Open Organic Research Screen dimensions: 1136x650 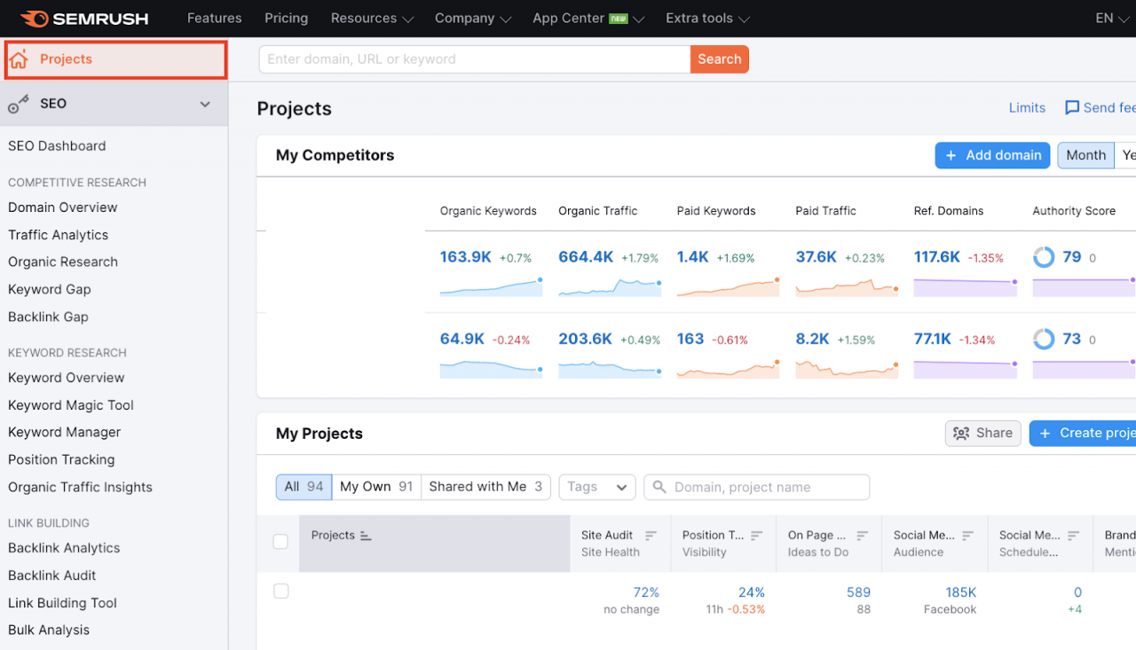click(63, 262)
